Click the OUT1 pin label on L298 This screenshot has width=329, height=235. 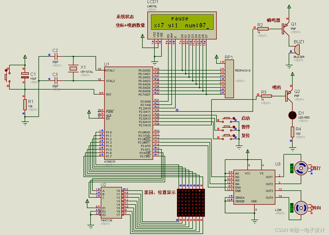[269, 177]
